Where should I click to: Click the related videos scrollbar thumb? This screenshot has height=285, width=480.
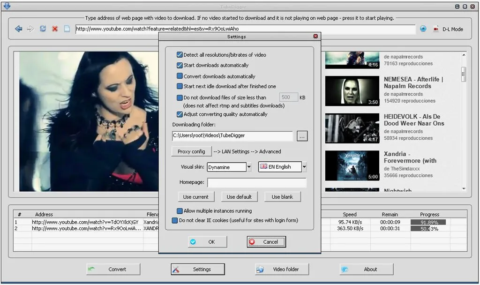pos(464,75)
